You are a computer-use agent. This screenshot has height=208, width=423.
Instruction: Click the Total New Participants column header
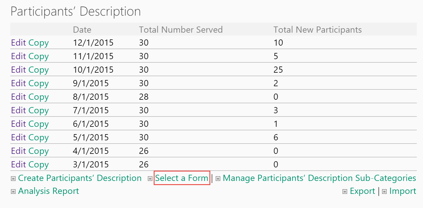(318, 29)
